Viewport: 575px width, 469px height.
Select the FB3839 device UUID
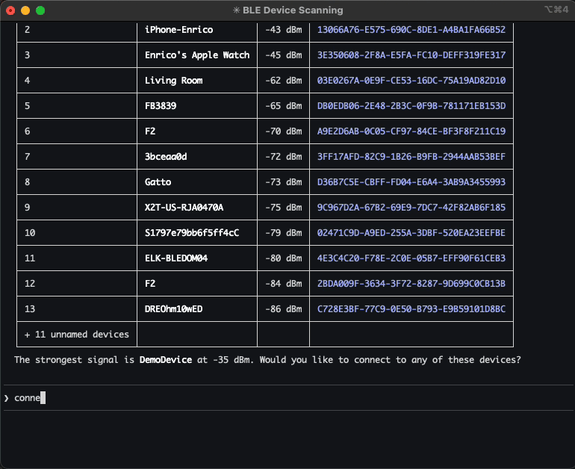point(411,106)
